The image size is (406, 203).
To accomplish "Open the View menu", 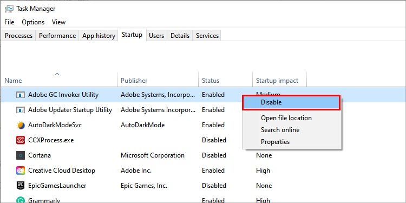I will (x=58, y=22).
